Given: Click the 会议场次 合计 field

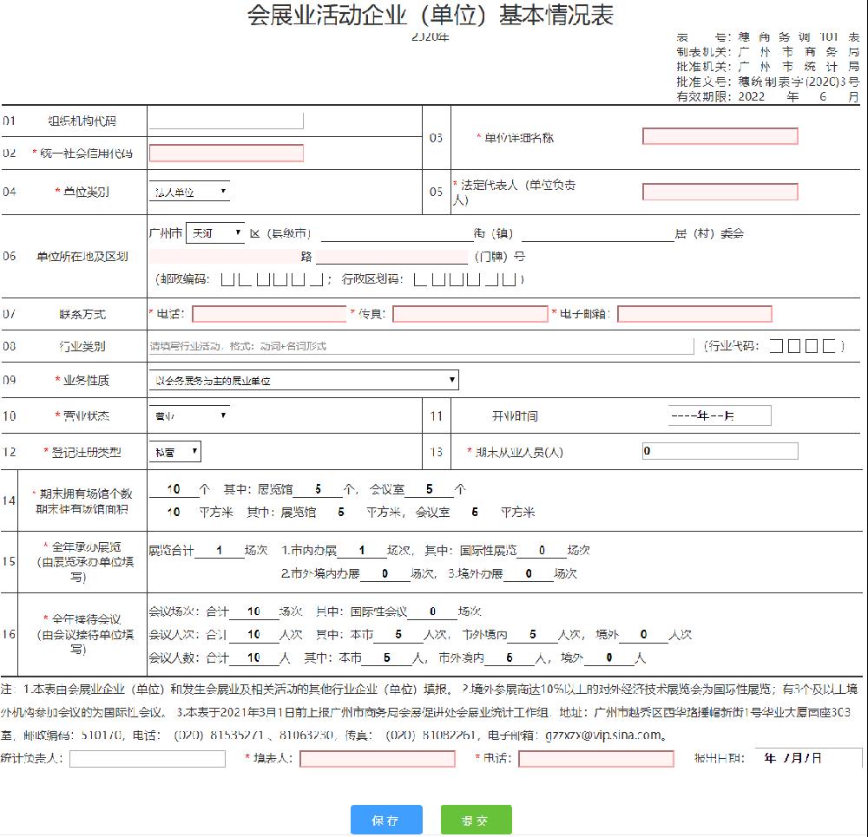Looking at the screenshot, I should point(254,611).
